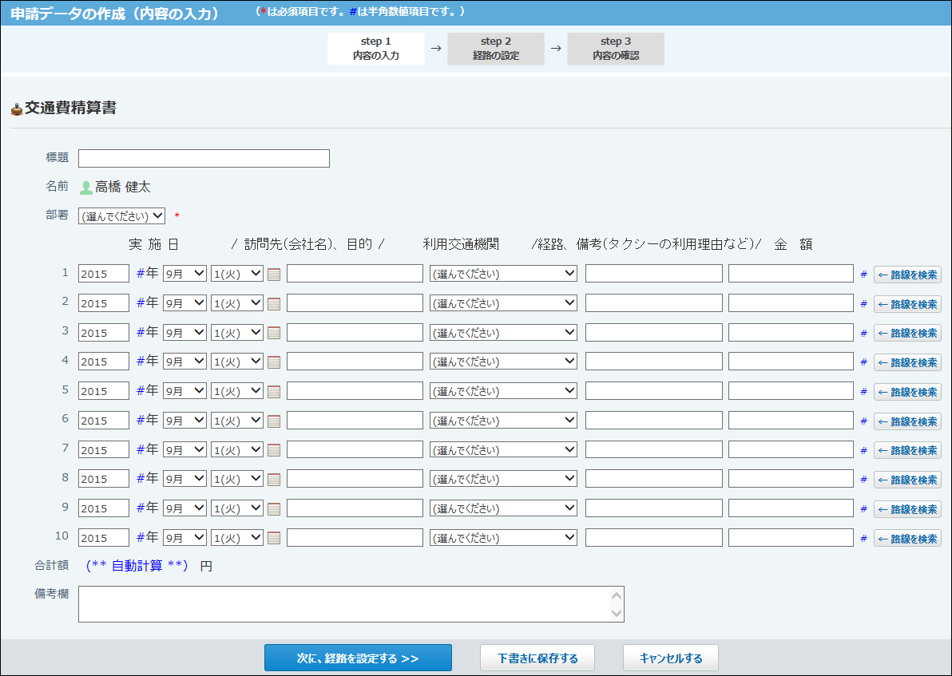Click 路線を検索 button in row 3
This screenshot has width=952, height=676.
pyautogui.click(x=907, y=333)
